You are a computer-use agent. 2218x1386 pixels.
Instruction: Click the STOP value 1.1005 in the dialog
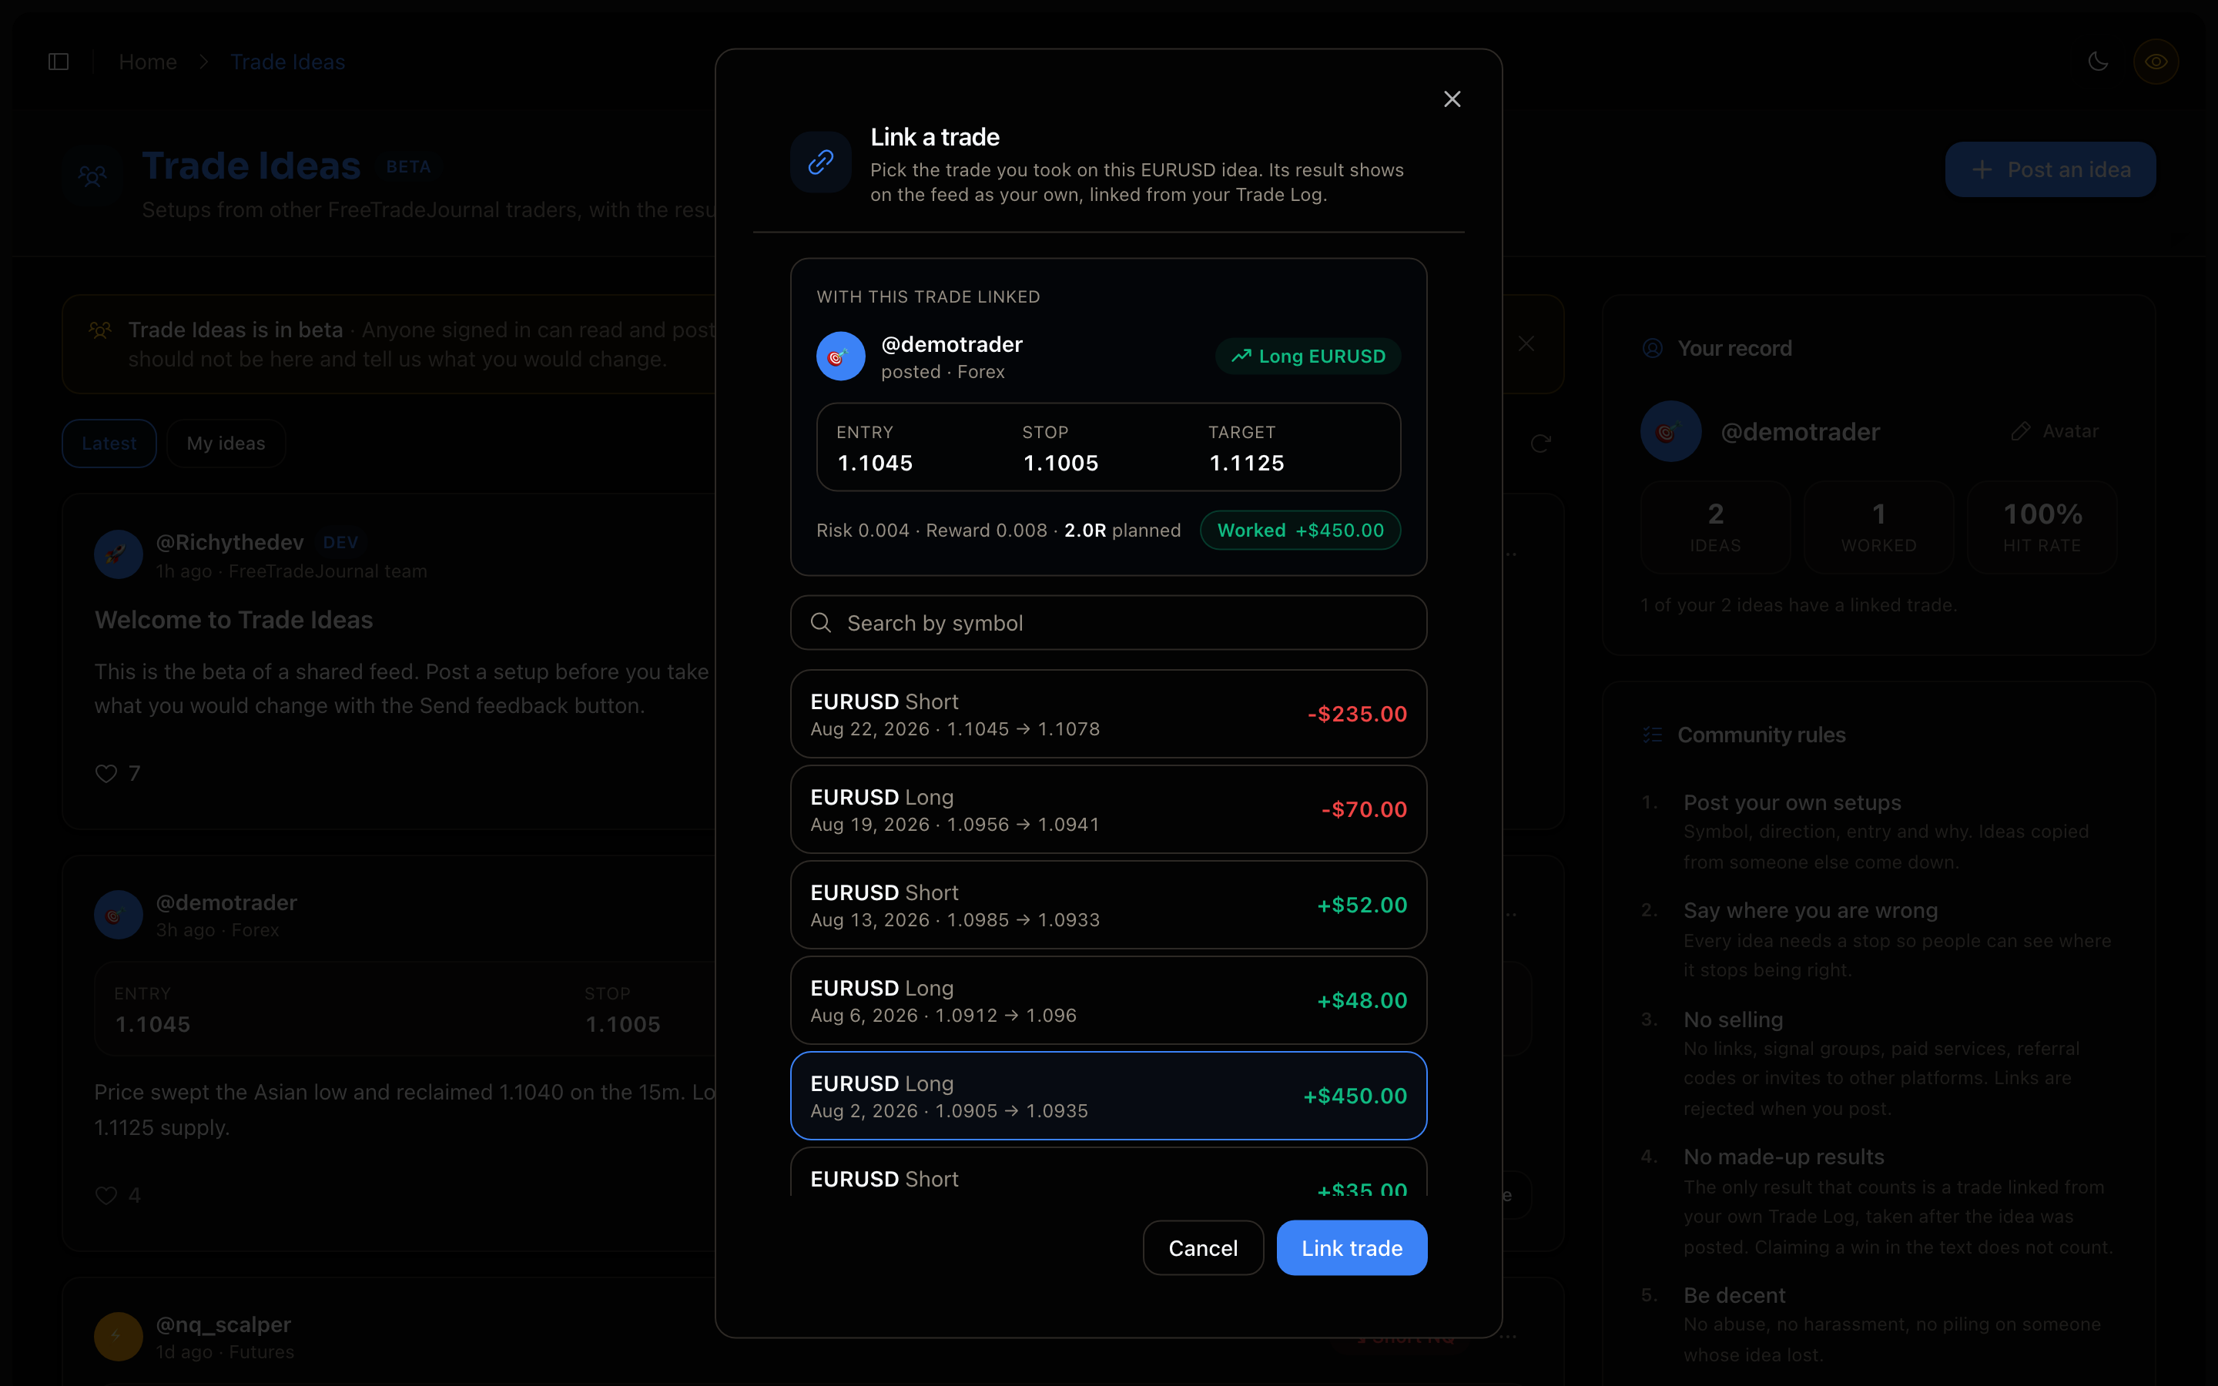(x=1060, y=463)
